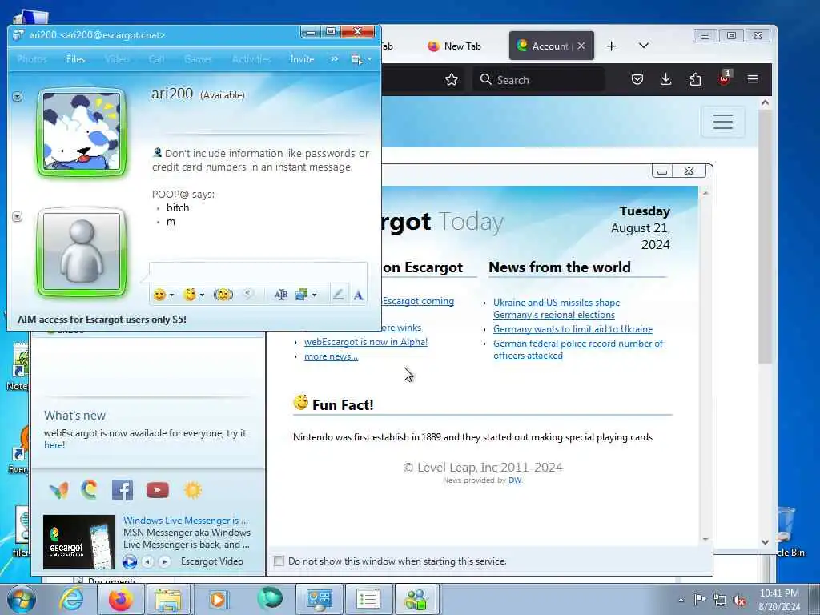Open the 'more news...' link
The image size is (820, 615).
[331, 356]
